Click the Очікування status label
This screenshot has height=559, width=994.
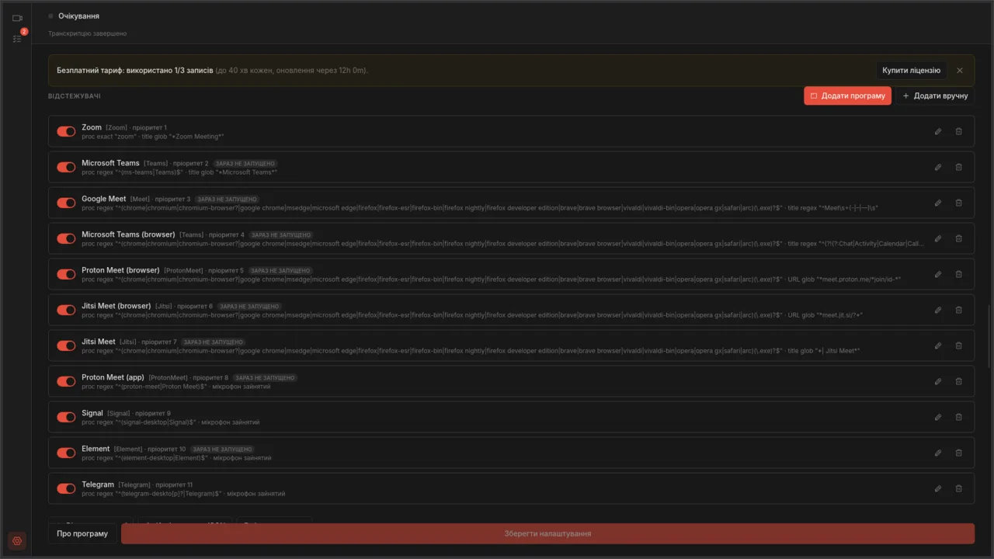pyautogui.click(x=78, y=16)
